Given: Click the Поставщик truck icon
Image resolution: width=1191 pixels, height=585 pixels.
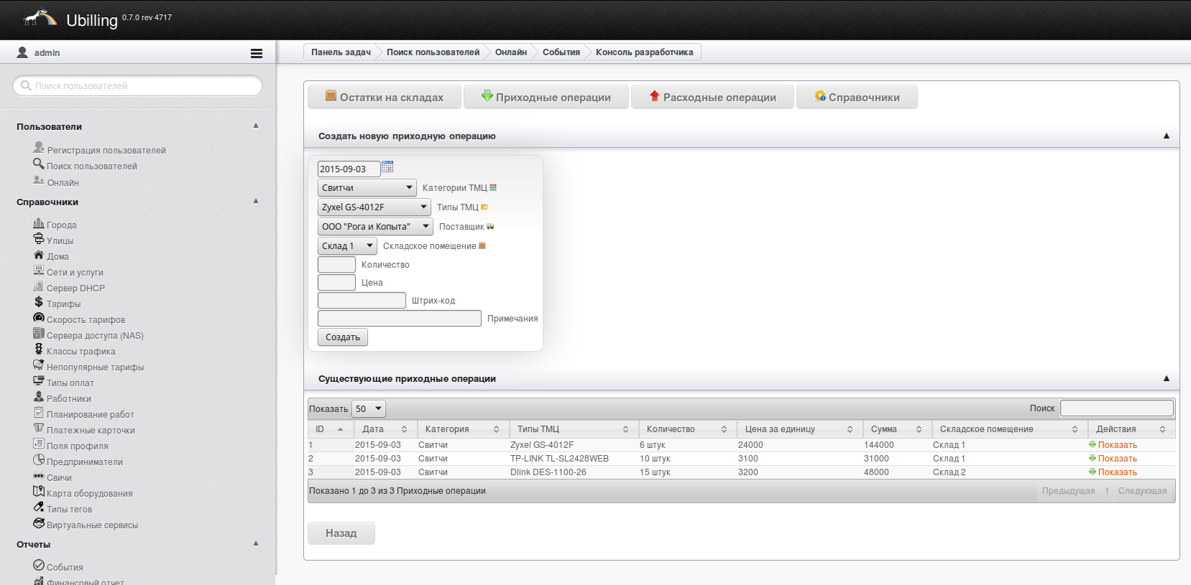Looking at the screenshot, I should (x=490, y=227).
